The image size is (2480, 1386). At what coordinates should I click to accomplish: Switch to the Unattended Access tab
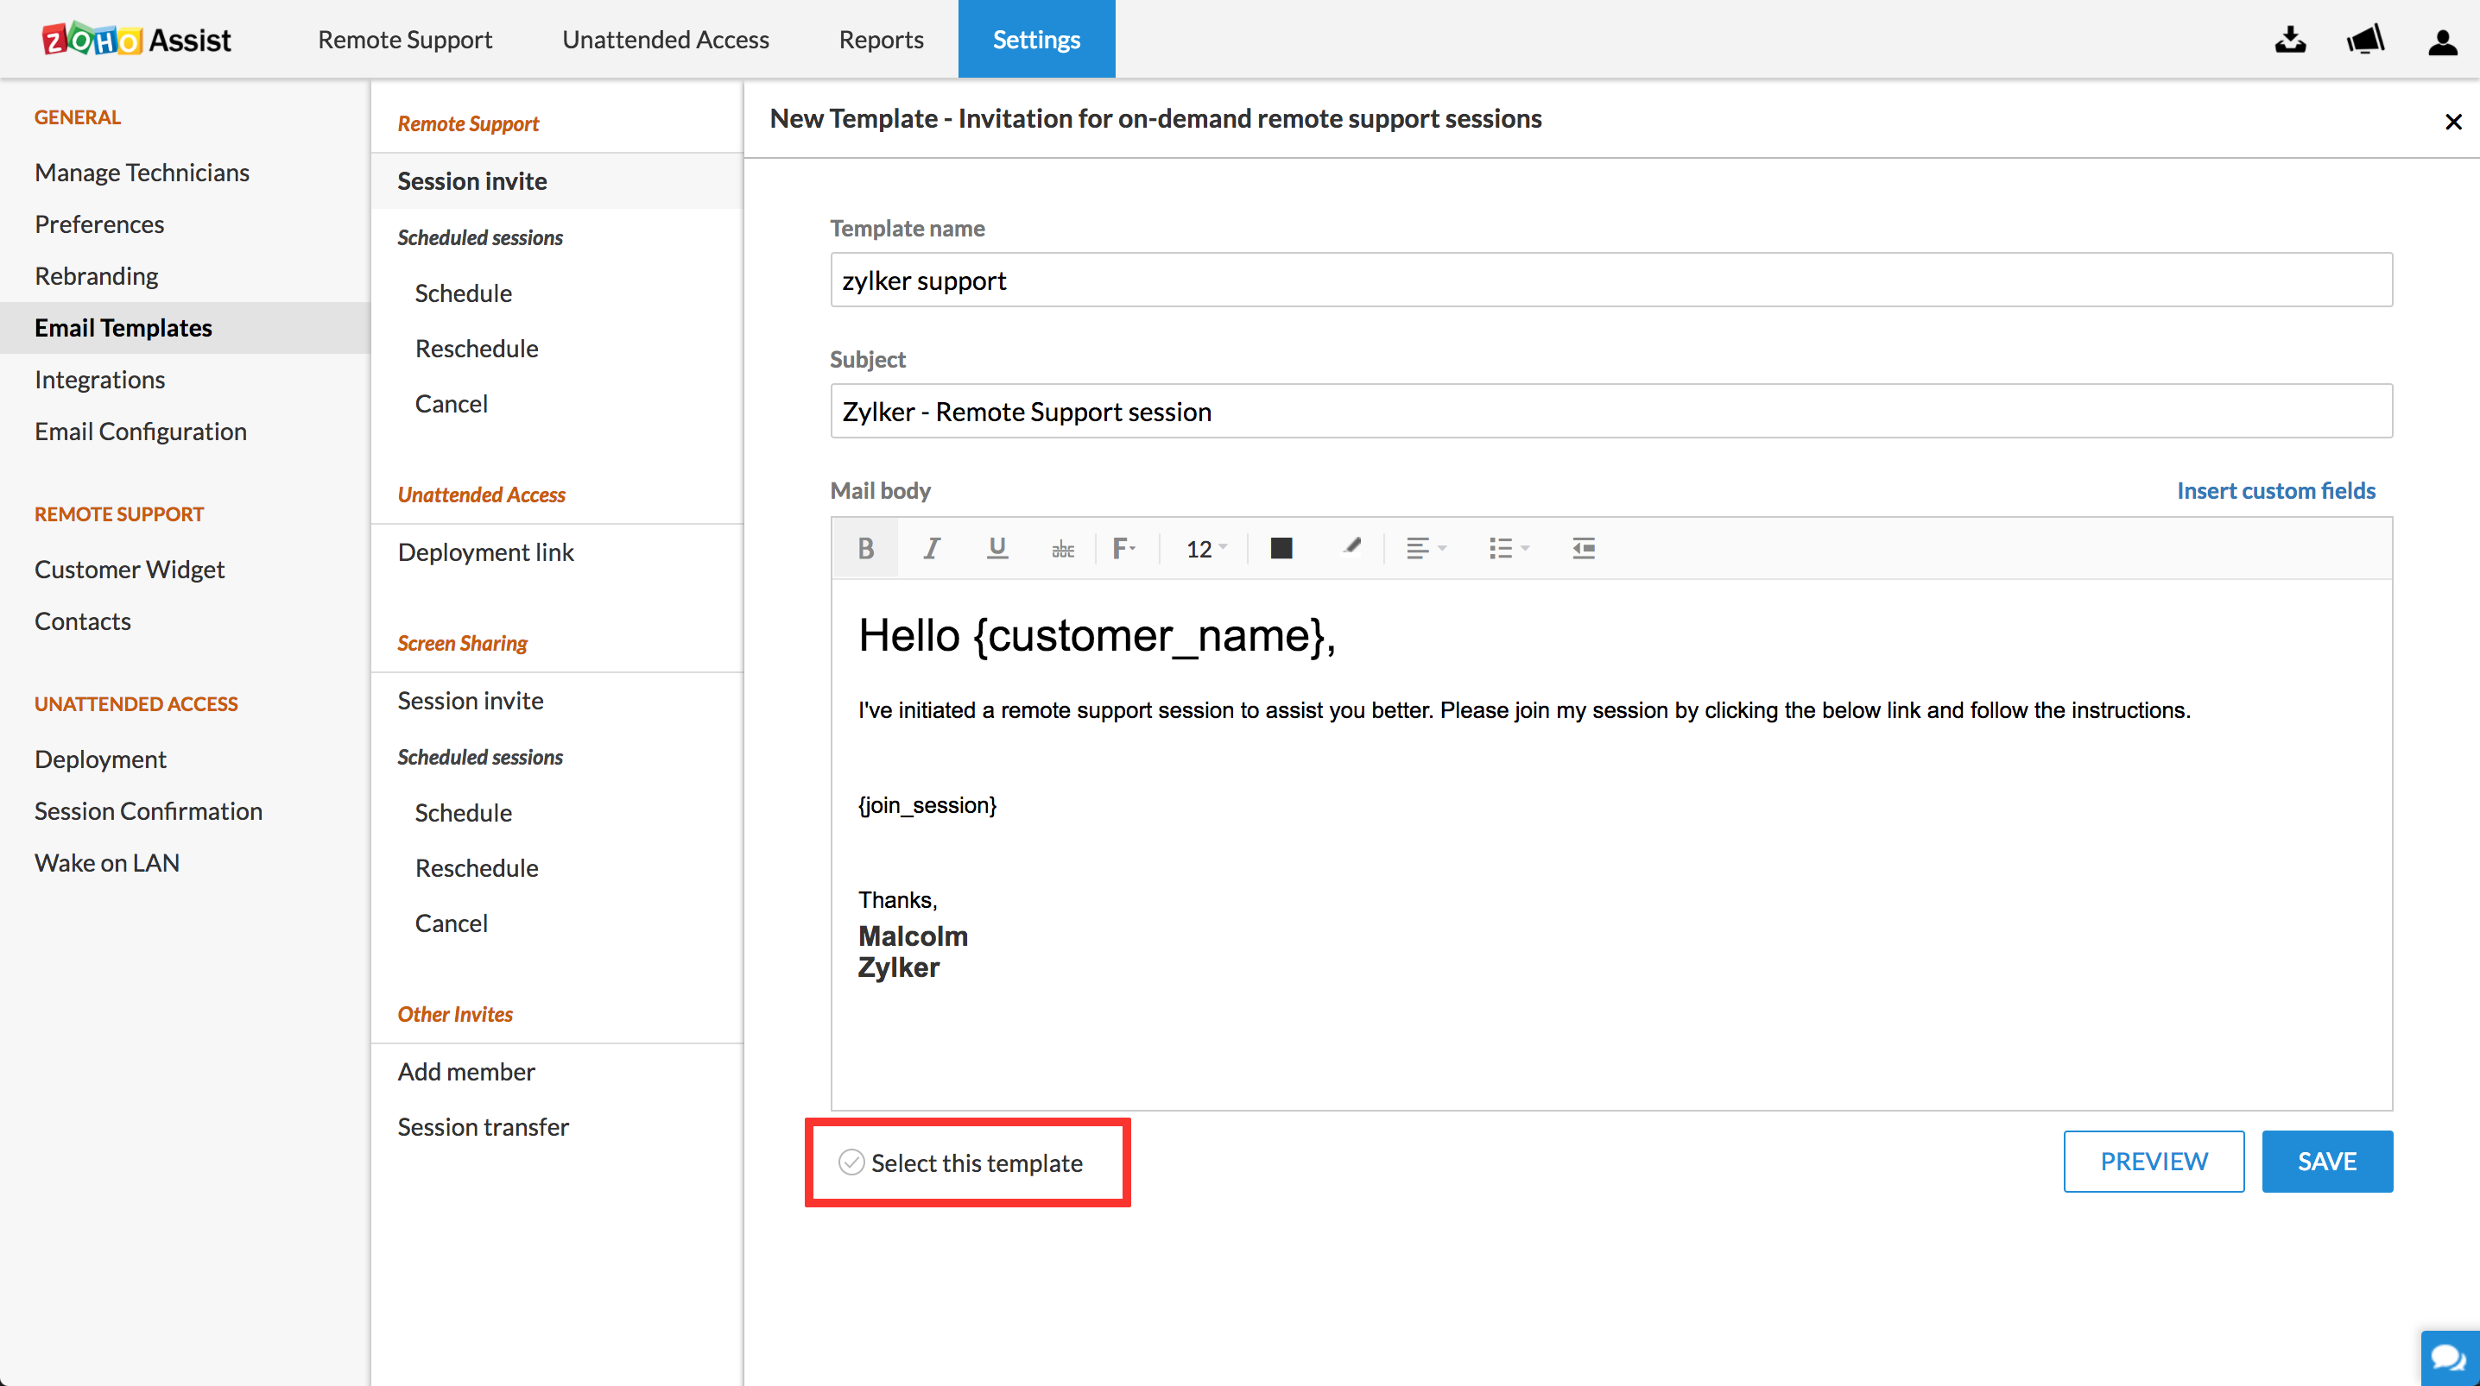click(664, 39)
